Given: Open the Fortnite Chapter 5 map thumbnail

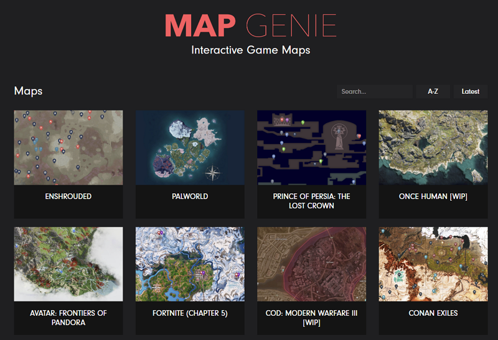Looking at the screenshot, I should [x=190, y=264].
